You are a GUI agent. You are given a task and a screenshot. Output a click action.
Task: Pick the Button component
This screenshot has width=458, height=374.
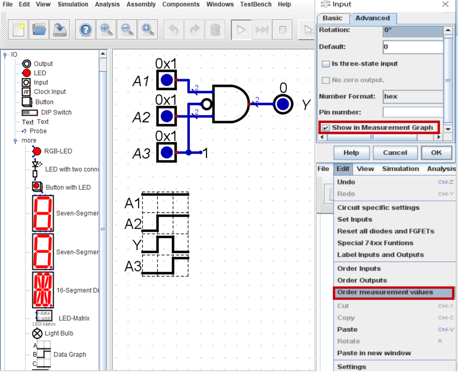coord(38,102)
